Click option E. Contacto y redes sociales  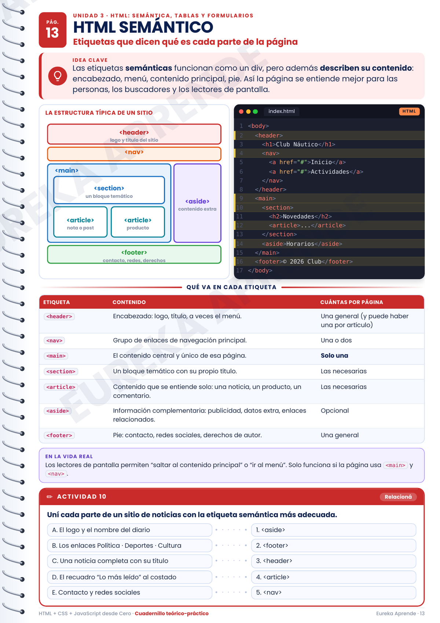[130, 593]
